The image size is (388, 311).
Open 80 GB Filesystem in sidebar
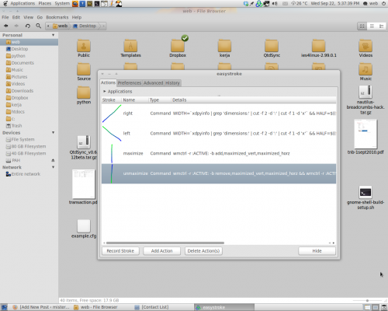(29, 146)
